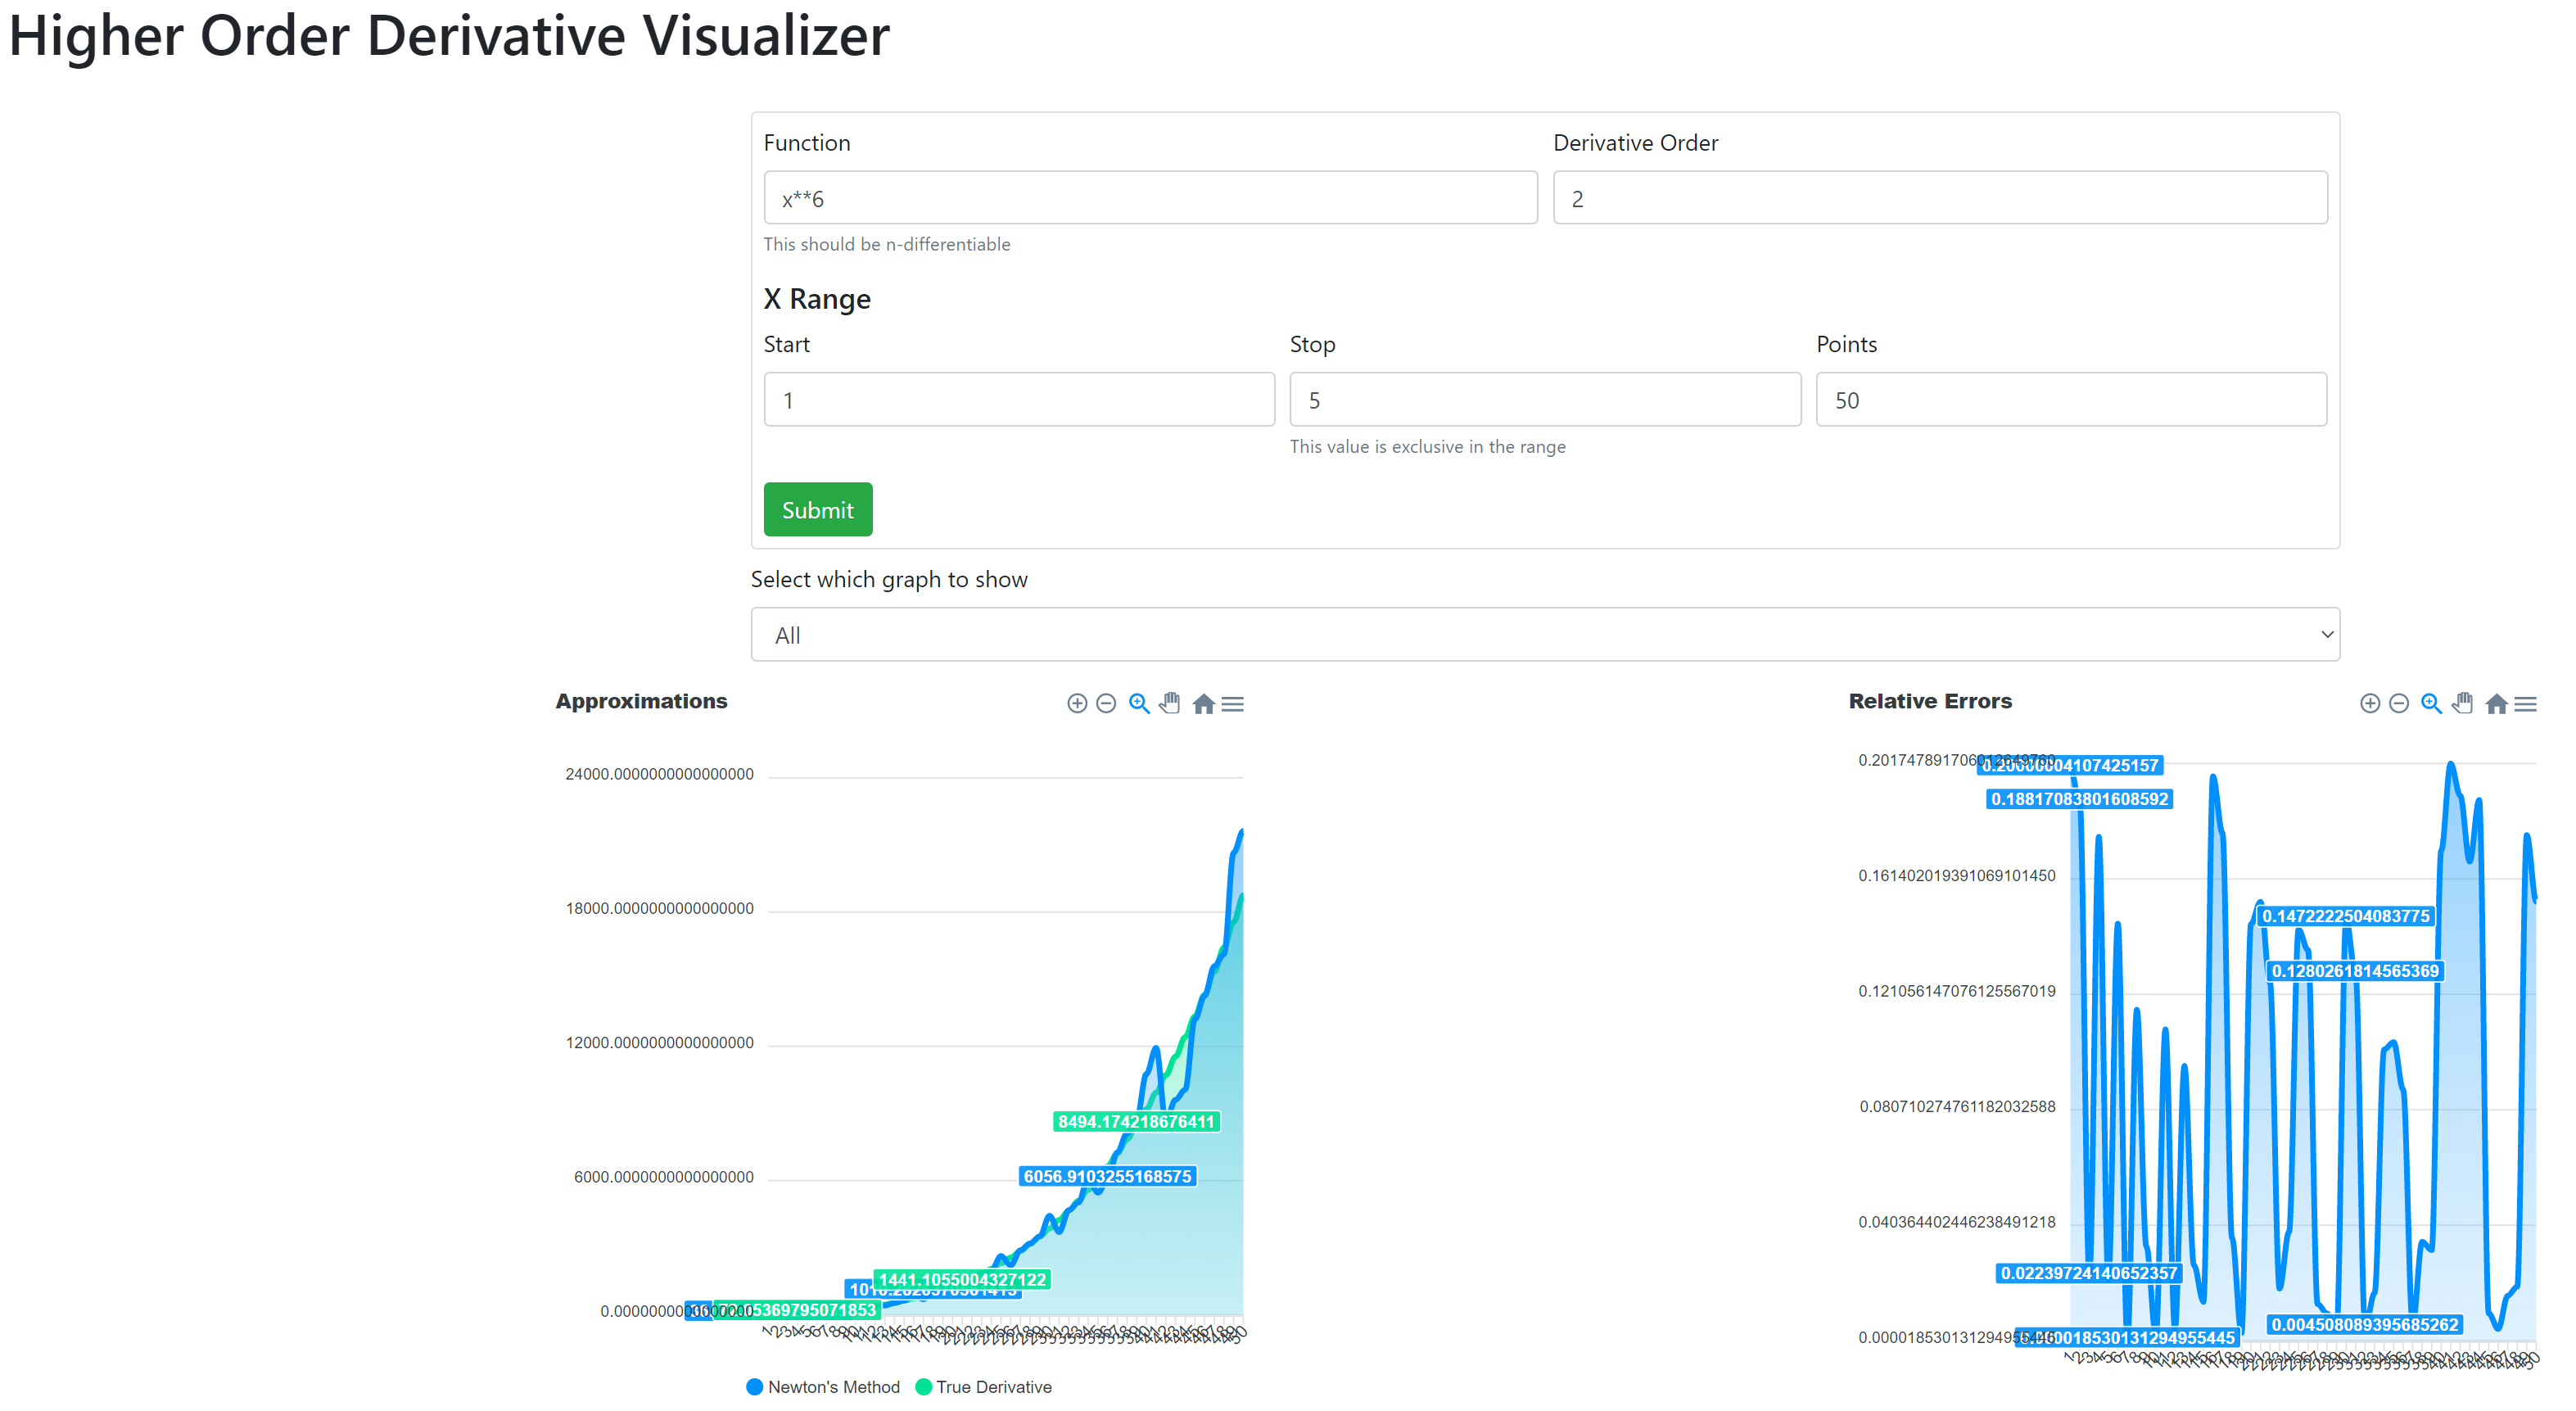
Task: Open the Approximations chart hamburger menu
Action: pos(1233,704)
